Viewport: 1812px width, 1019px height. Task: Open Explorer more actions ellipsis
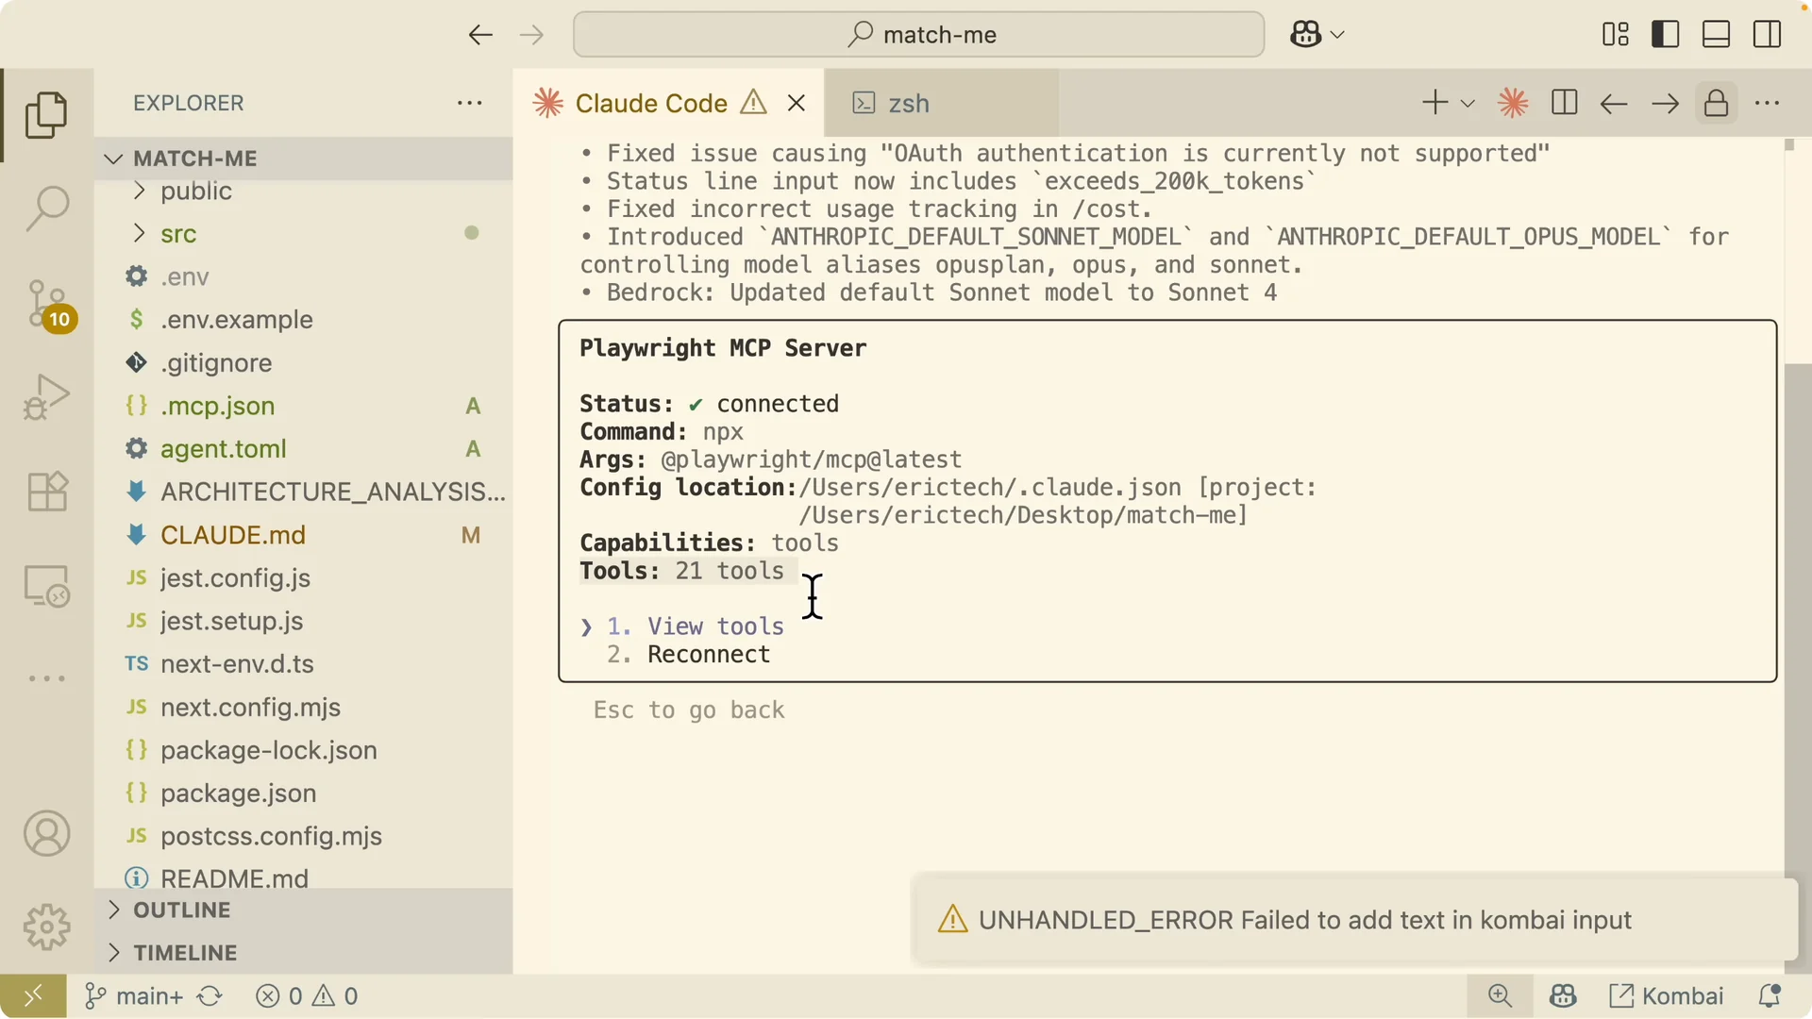[469, 103]
